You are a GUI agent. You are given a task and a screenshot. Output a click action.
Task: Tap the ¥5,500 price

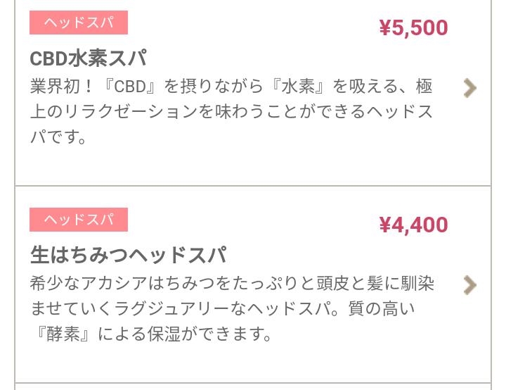(x=413, y=28)
